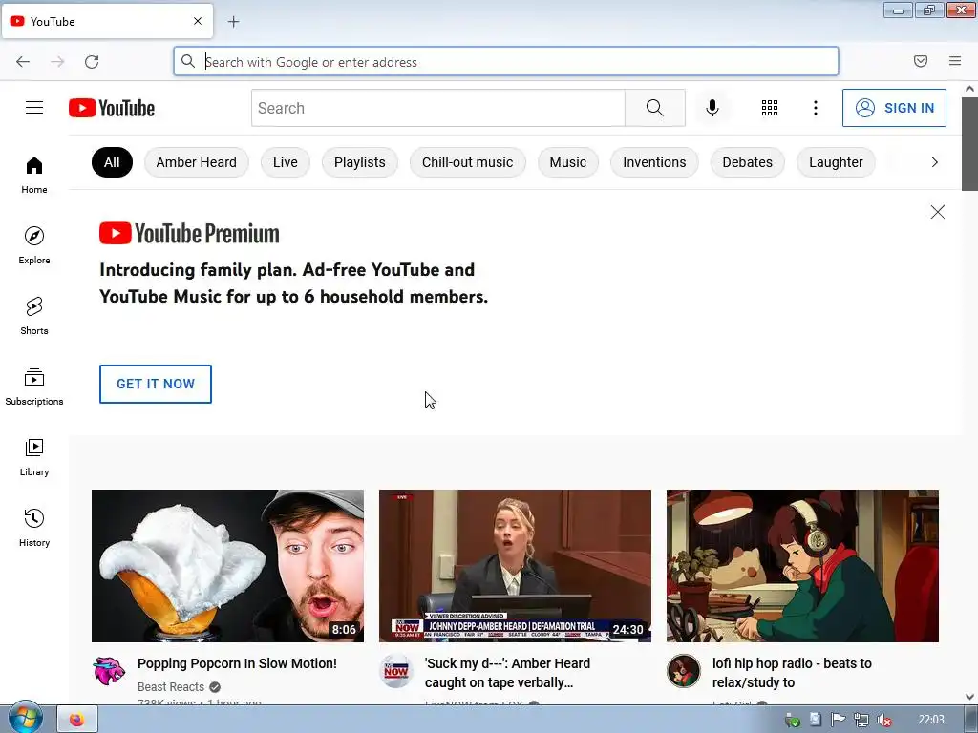Open Beast Reacts channel avatar
The width and height of the screenshot is (978, 733).
pos(109,671)
